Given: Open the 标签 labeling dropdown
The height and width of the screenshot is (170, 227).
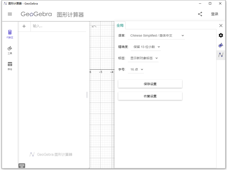Looking at the screenshot, I should click(x=143, y=58).
